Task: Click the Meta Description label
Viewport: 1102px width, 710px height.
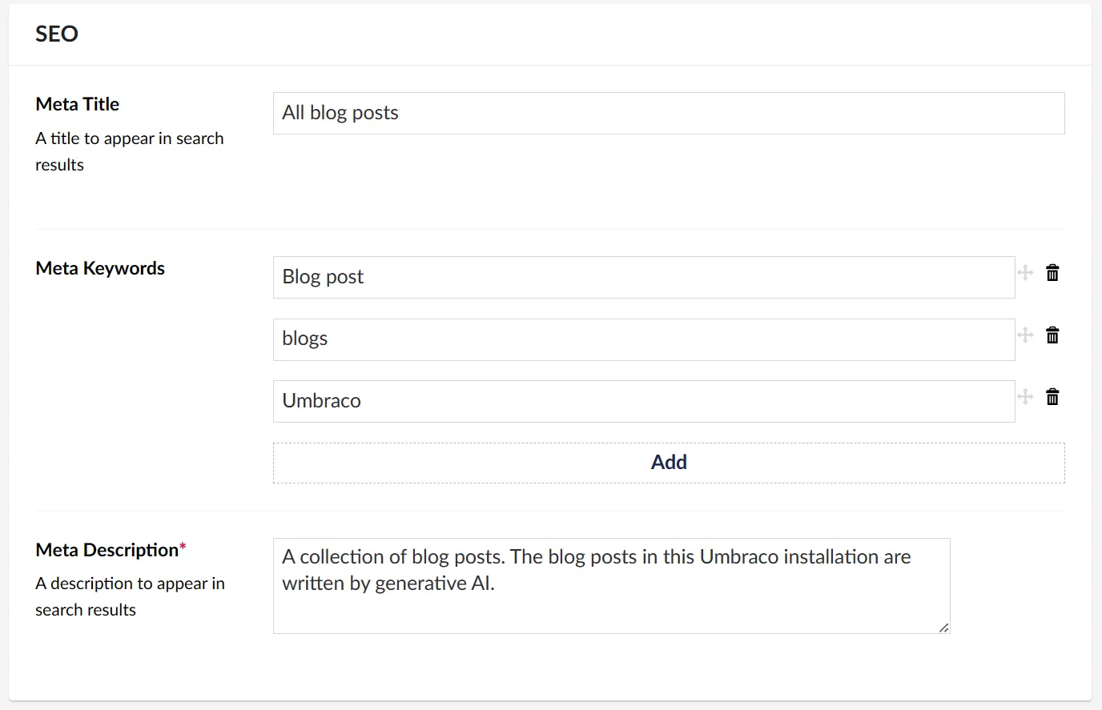Action: [107, 550]
